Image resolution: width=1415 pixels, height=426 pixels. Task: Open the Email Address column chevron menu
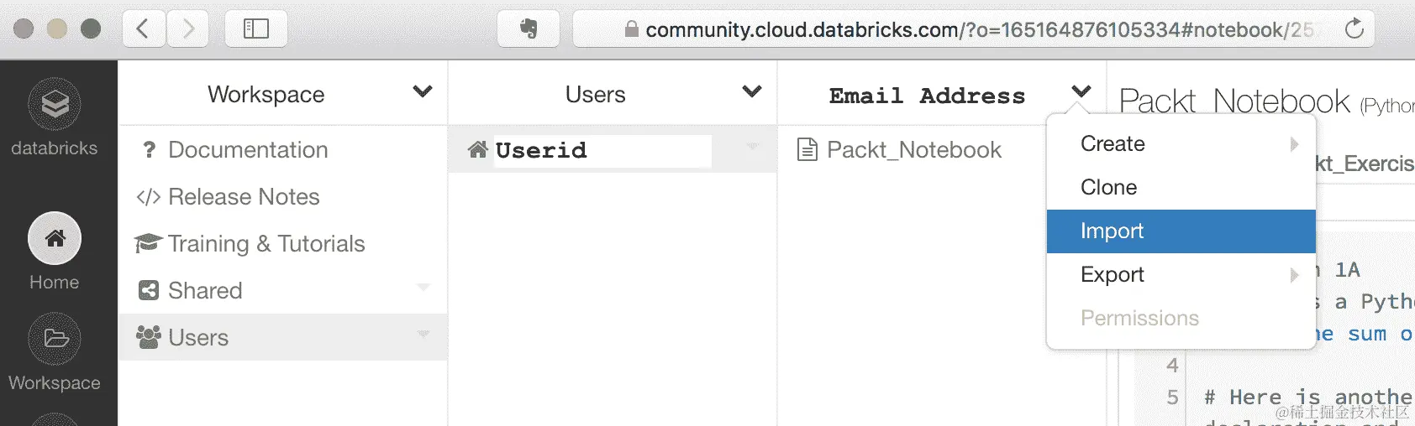click(1081, 91)
